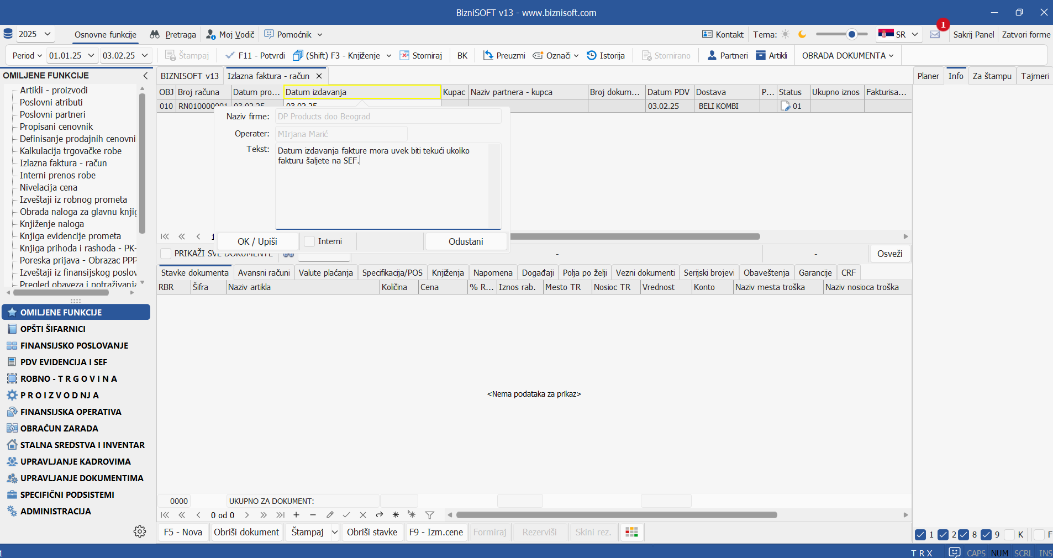Screen dimensions: 1053x558
Task: Check the Interni checkbox
Action: click(x=310, y=241)
